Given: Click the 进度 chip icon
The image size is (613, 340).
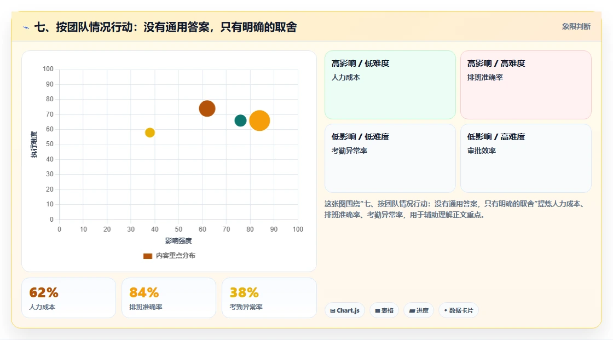Looking at the screenshot, I should [x=412, y=310].
